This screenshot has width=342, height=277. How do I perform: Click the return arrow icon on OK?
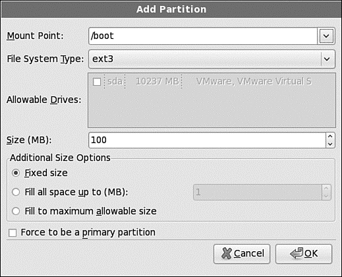[297, 253]
